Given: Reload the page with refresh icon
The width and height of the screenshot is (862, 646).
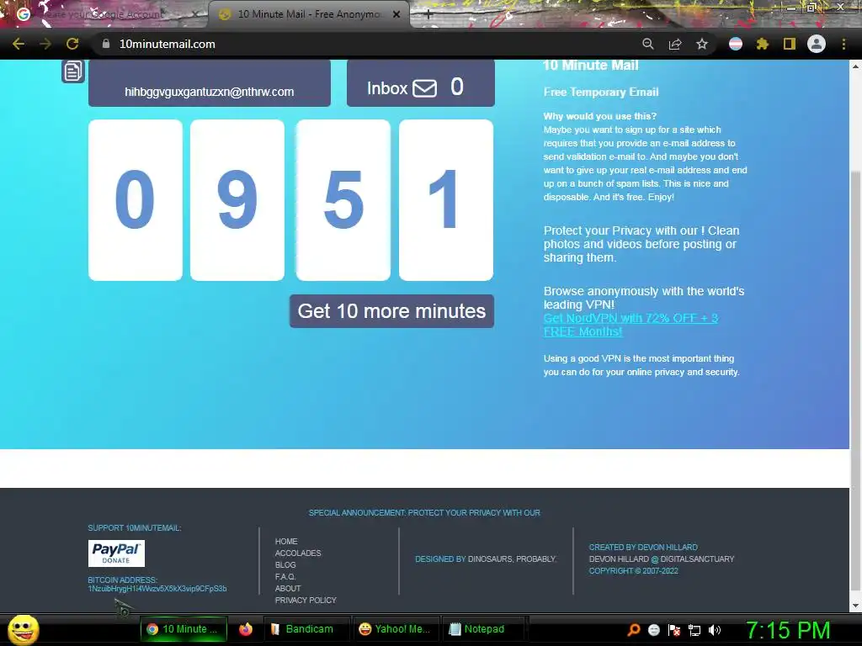Looking at the screenshot, I should pyautogui.click(x=72, y=44).
